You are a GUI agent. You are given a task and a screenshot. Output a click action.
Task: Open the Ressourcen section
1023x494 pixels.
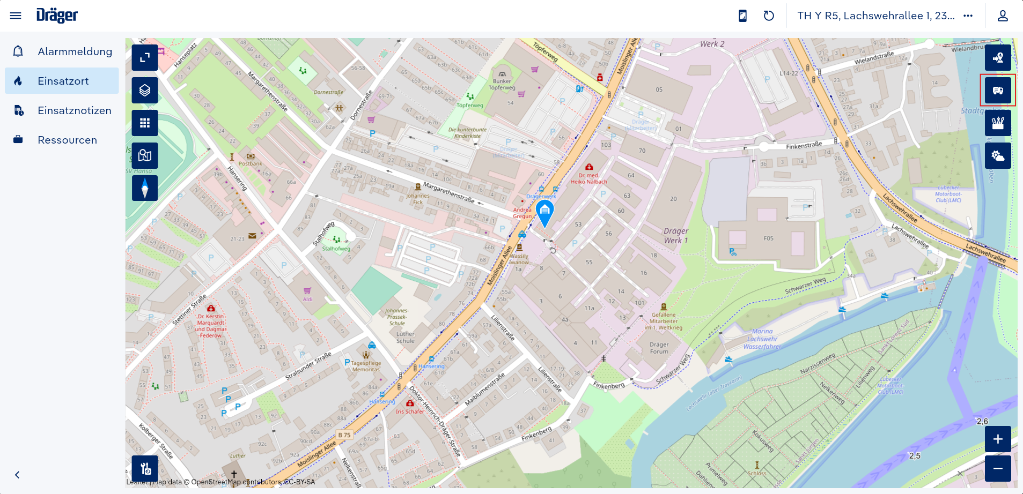tap(62, 140)
